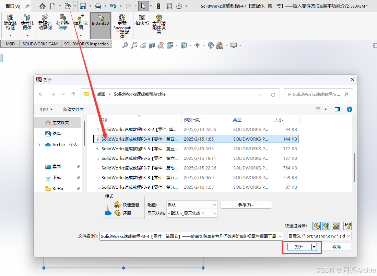Select Resolved (还原) mode

point(123,213)
